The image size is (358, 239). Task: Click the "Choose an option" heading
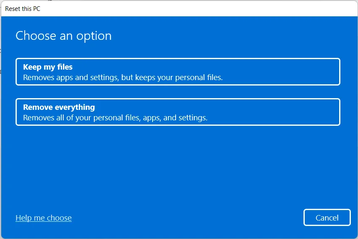pos(64,36)
